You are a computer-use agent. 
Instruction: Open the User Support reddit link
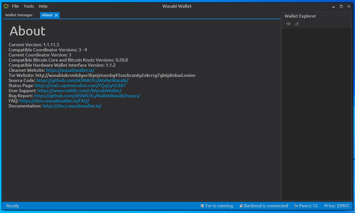(80, 91)
